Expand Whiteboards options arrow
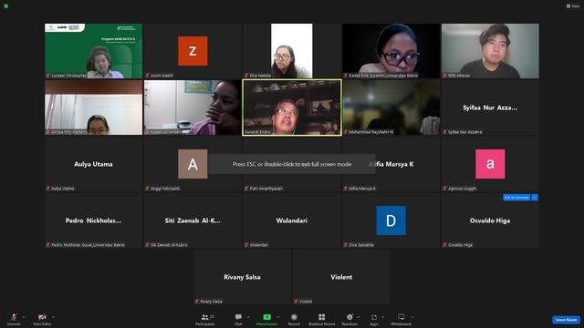 pyautogui.click(x=412, y=317)
